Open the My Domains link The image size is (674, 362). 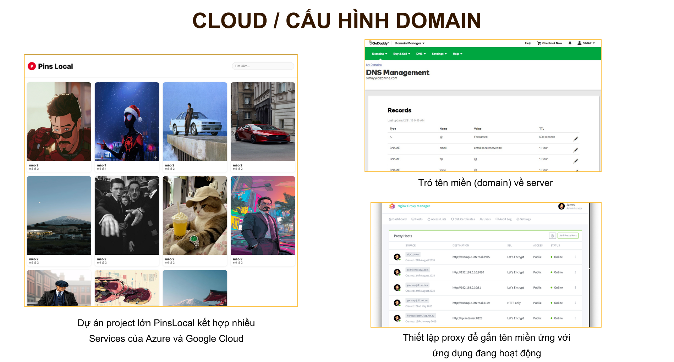pyautogui.click(x=374, y=65)
